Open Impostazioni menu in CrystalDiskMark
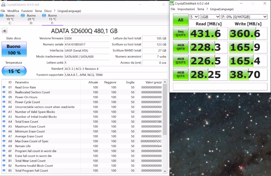 [186, 9]
